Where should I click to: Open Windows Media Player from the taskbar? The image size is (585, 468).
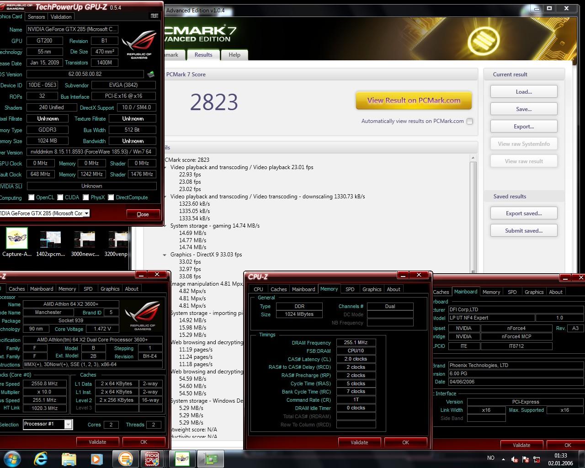(x=96, y=458)
